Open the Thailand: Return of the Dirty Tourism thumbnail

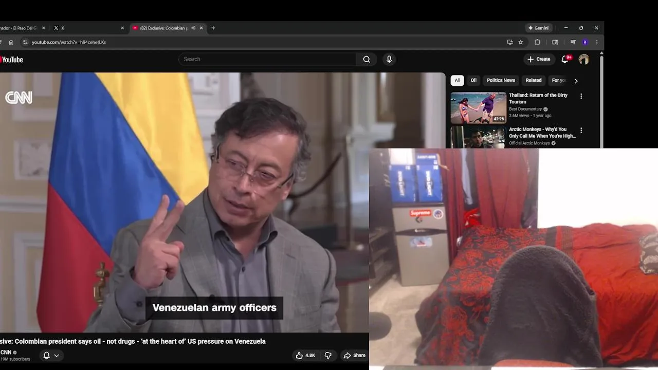(479, 108)
